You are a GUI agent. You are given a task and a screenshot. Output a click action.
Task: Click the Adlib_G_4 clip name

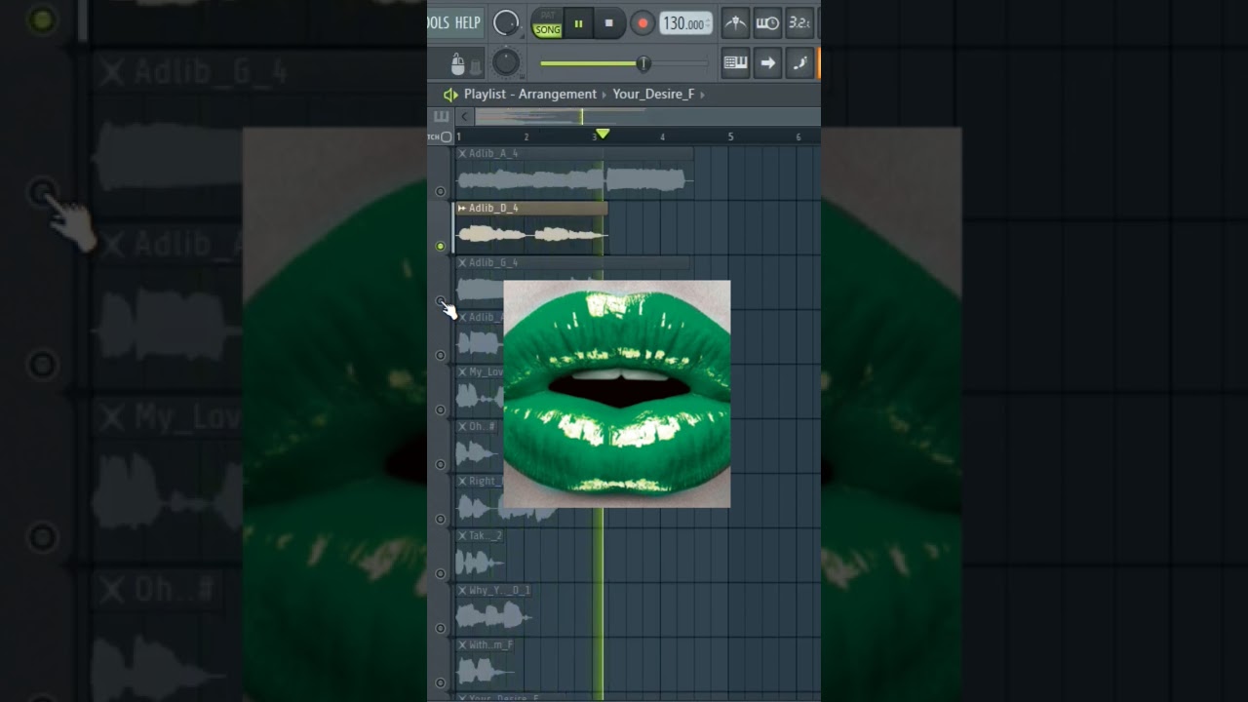click(x=493, y=262)
